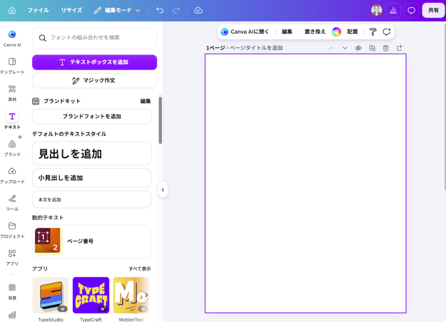
Task: Add a comment with the bubble-plus icon
Action: click(x=387, y=32)
